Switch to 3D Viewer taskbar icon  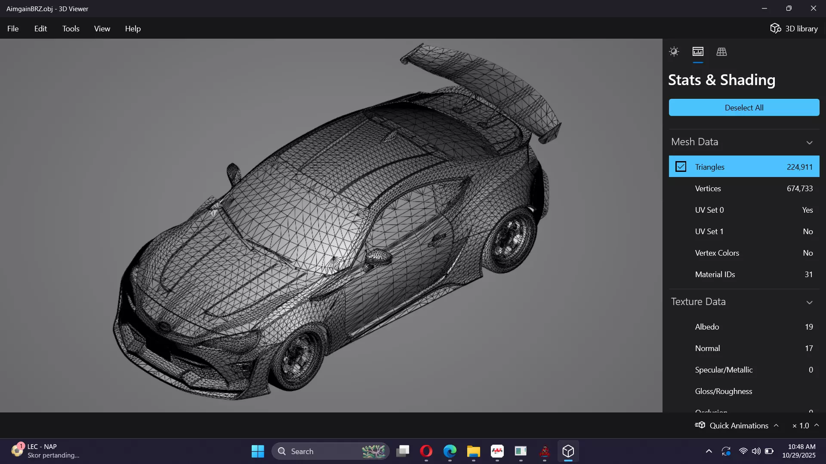[568, 451]
